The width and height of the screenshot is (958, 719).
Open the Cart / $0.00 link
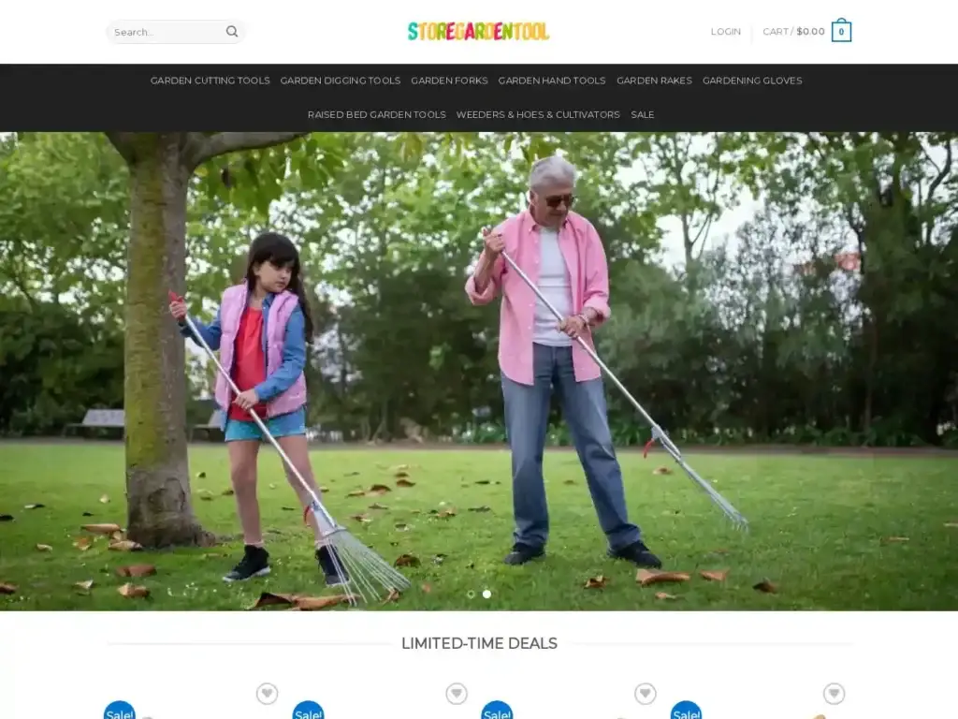(793, 32)
